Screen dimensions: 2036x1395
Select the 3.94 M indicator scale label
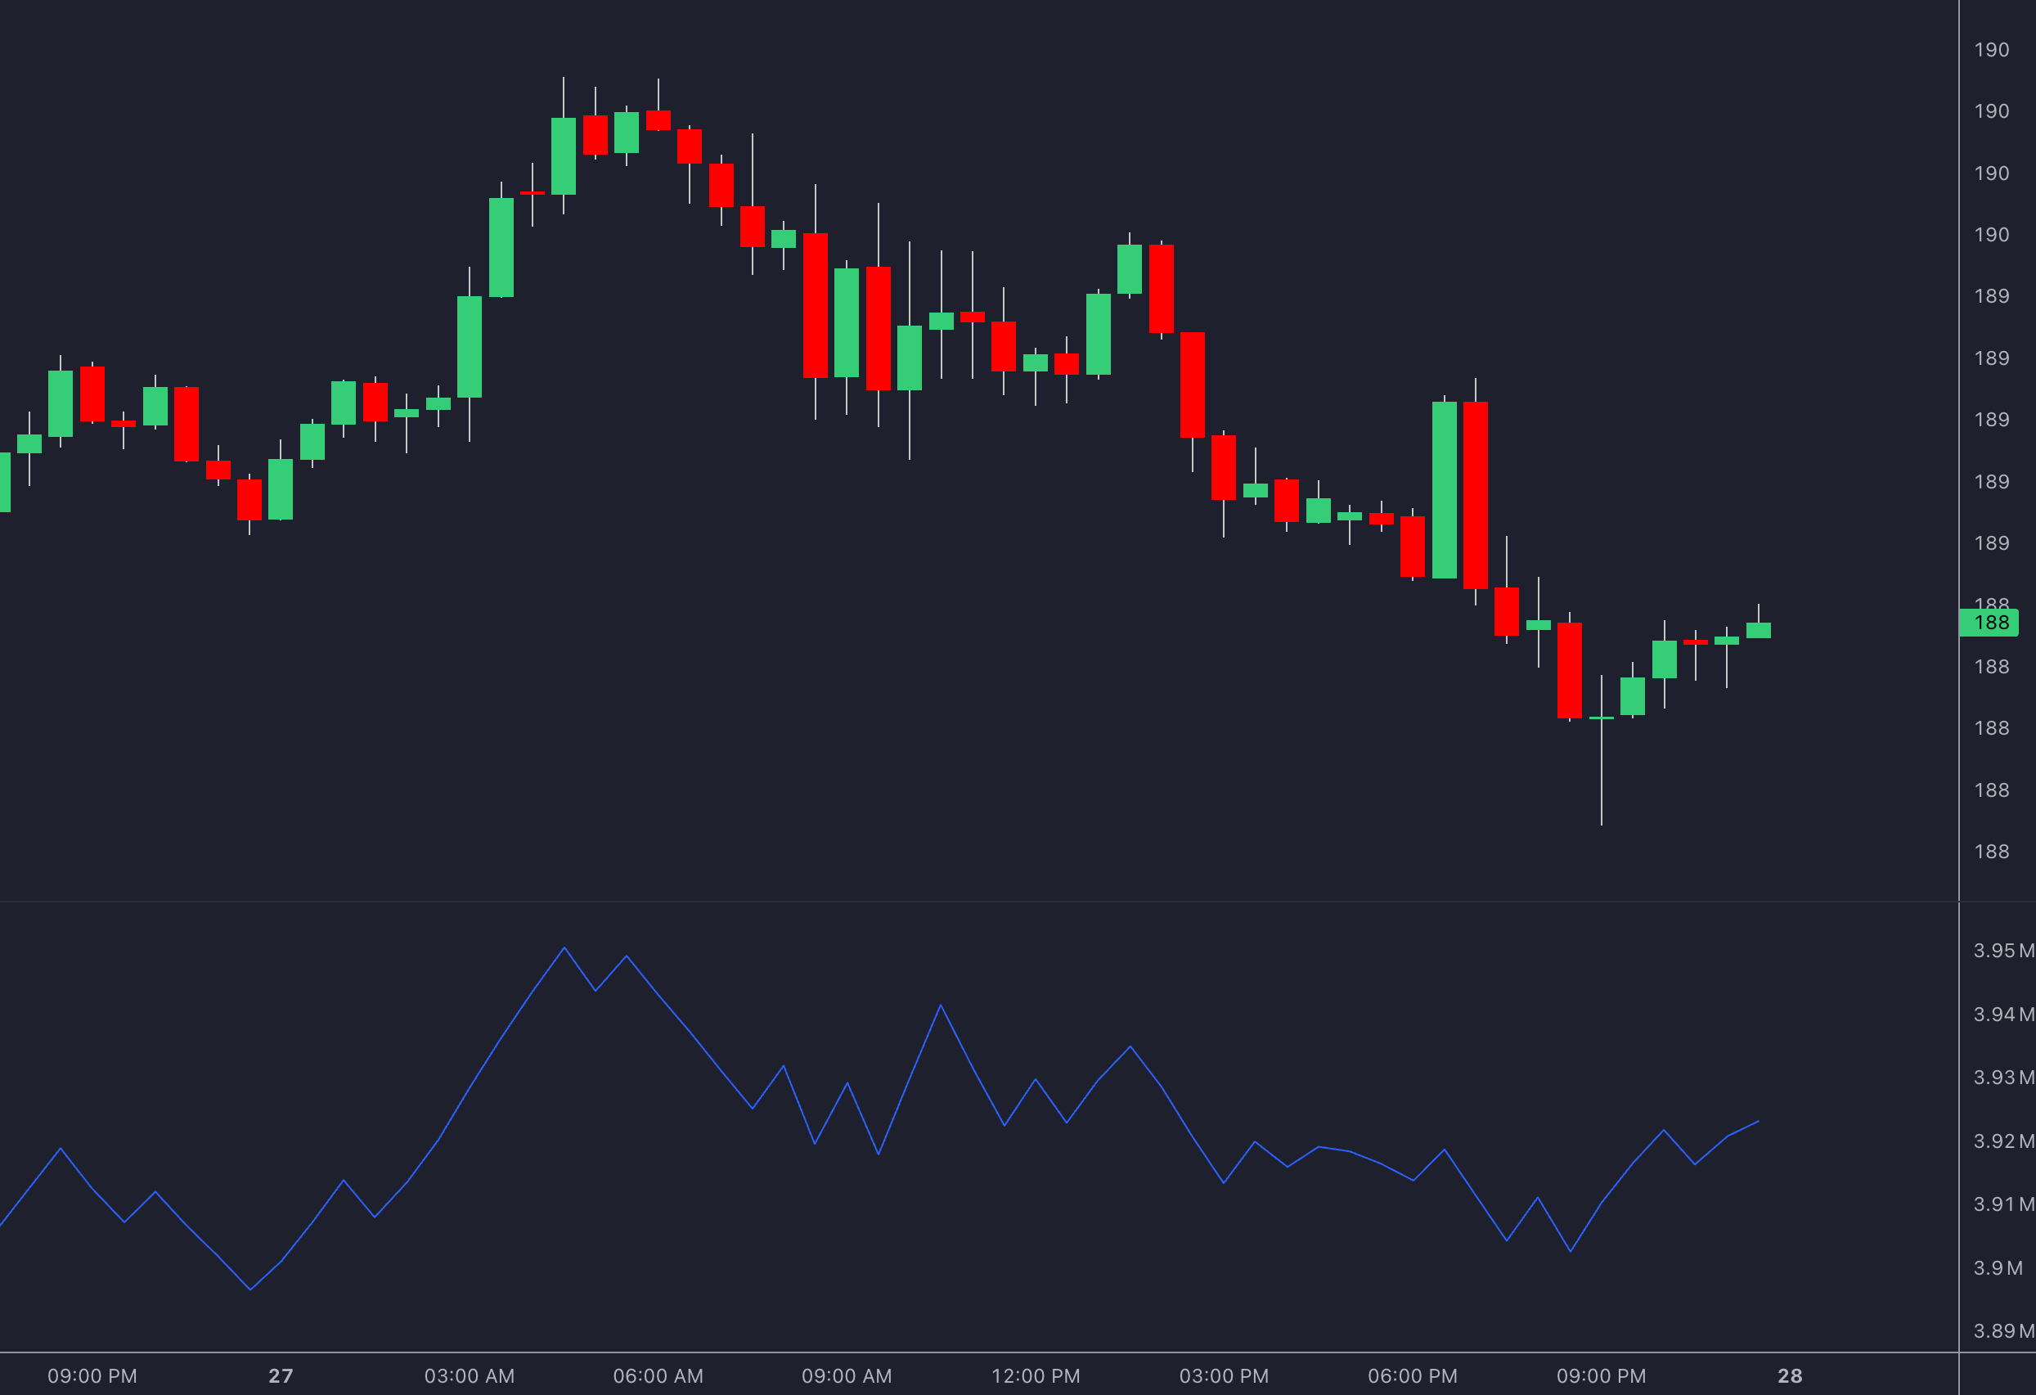2003,1014
